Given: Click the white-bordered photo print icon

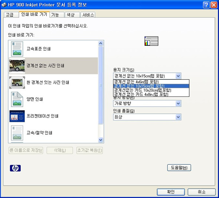Looking at the screenshot, I should point(17,82).
